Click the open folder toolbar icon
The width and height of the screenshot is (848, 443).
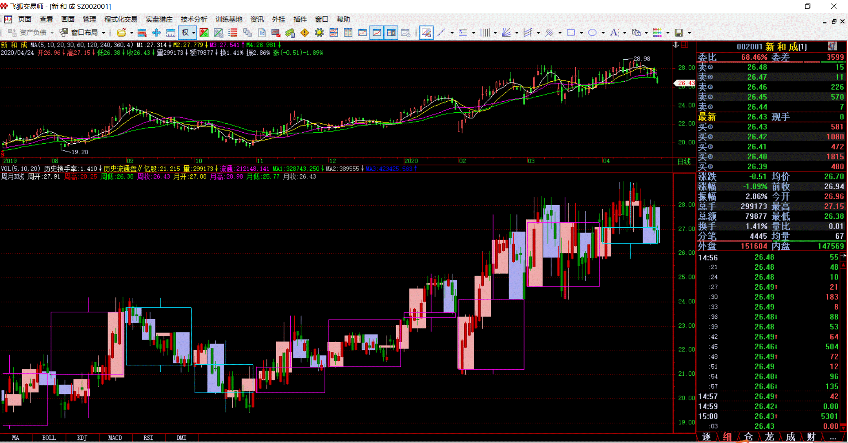[121, 33]
